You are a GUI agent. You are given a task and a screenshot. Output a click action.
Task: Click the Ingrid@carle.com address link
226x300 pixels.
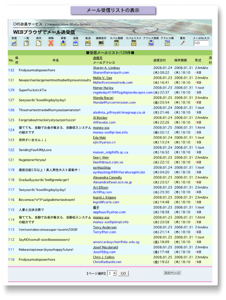[106, 202]
